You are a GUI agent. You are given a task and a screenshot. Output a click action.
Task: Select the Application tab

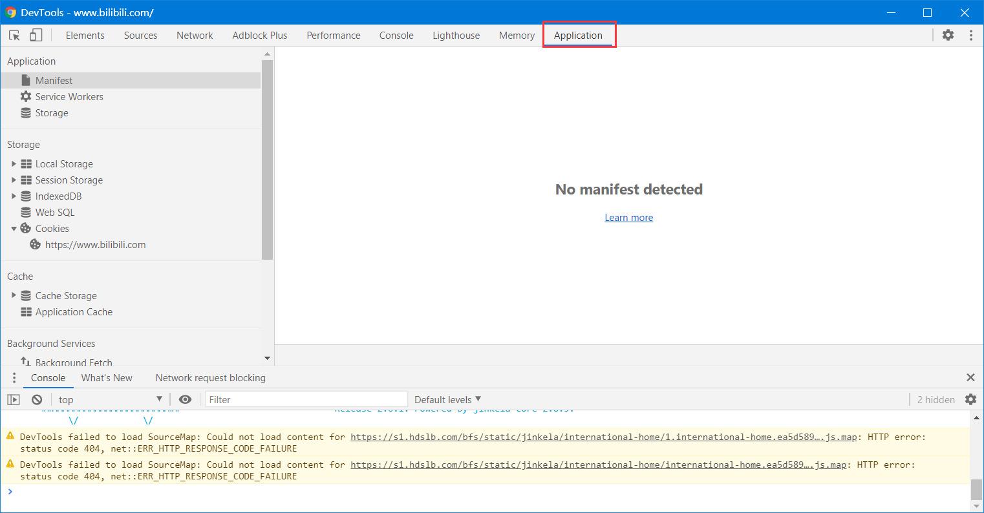pos(578,36)
